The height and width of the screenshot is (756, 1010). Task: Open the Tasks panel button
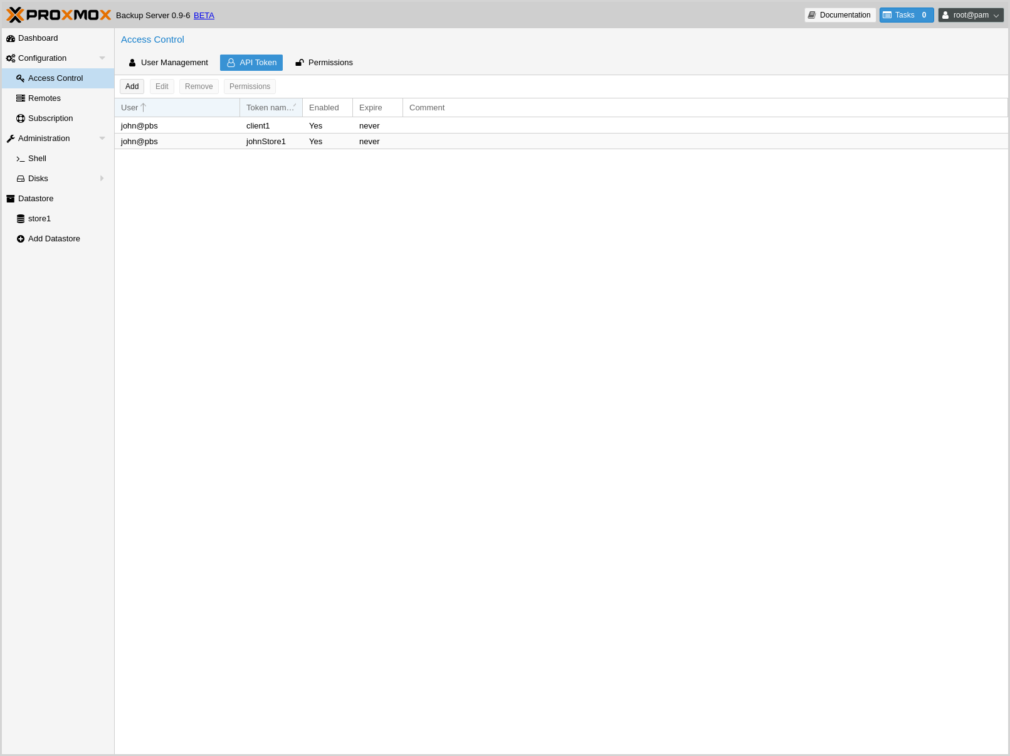(x=906, y=15)
